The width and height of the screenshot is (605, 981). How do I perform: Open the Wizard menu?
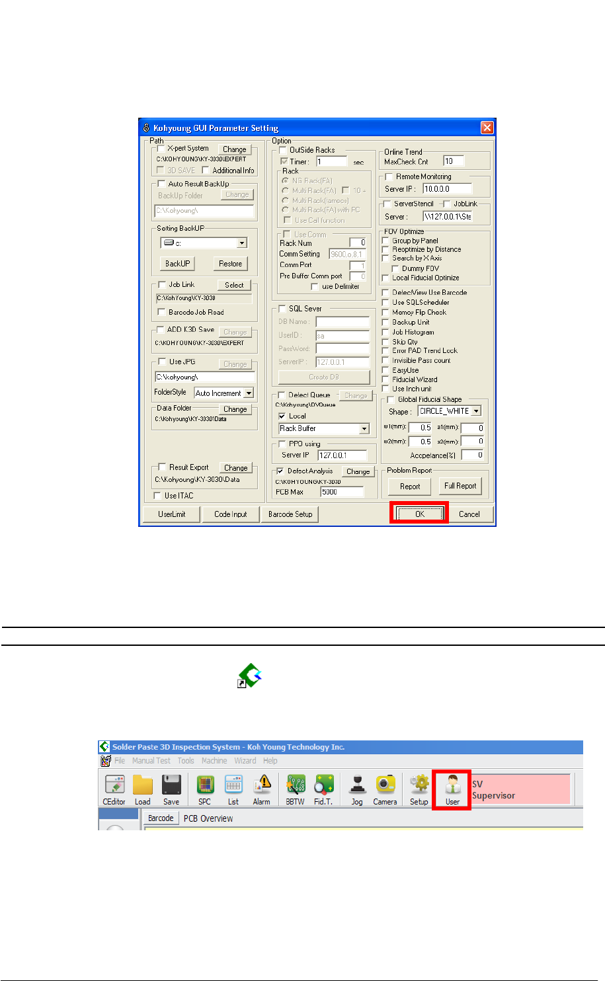click(x=245, y=761)
